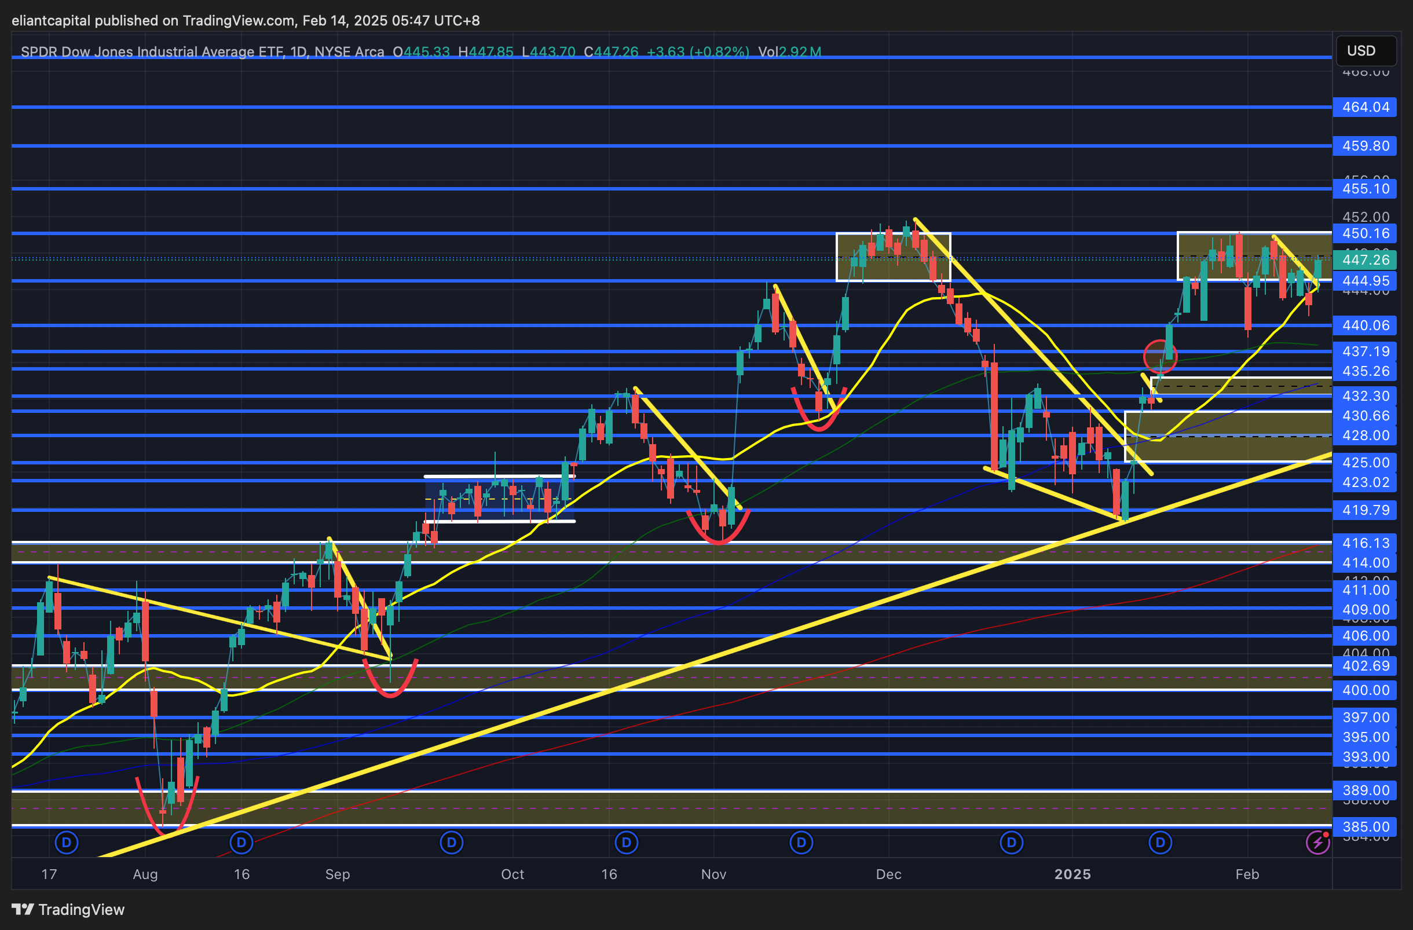Click the '2025' label on the time axis
This screenshot has height=930, width=1413.
coord(1072,874)
